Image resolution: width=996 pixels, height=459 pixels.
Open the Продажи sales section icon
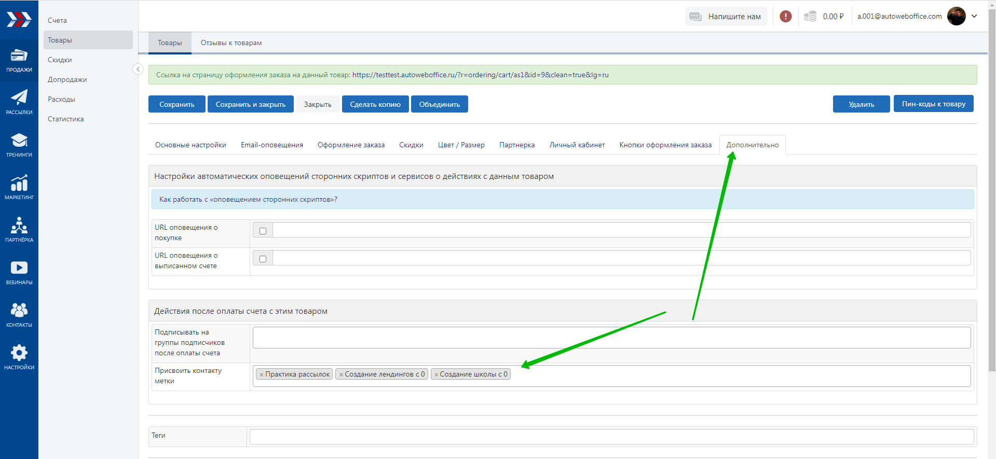[19, 60]
